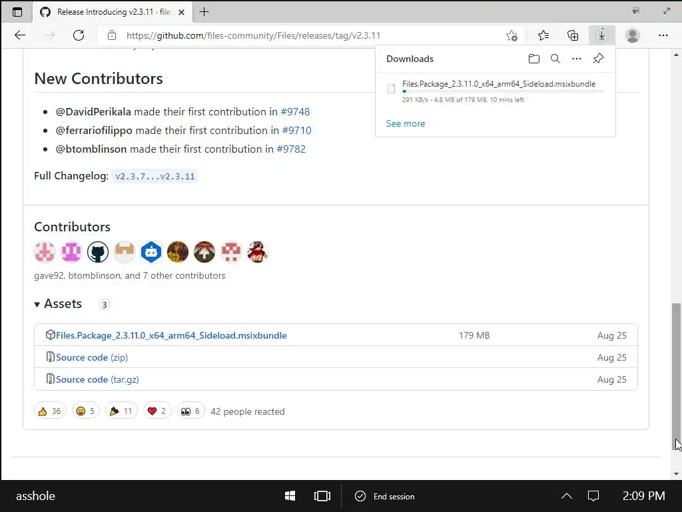Add page to favorites star icon

tap(511, 36)
